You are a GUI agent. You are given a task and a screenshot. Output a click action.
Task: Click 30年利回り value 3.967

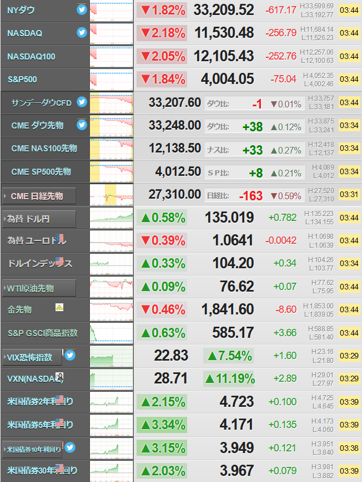click(x=237, y=471)
